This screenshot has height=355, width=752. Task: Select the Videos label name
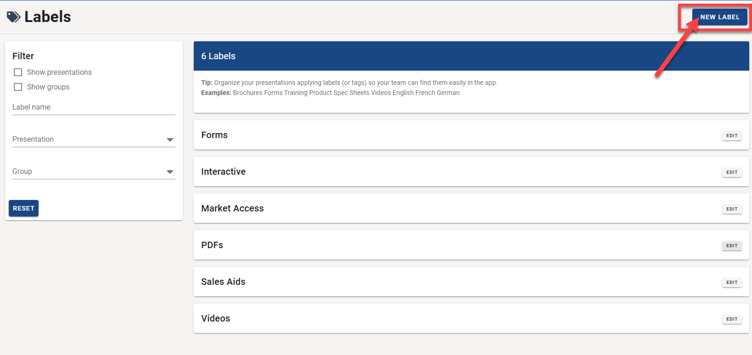pos(215,318)
